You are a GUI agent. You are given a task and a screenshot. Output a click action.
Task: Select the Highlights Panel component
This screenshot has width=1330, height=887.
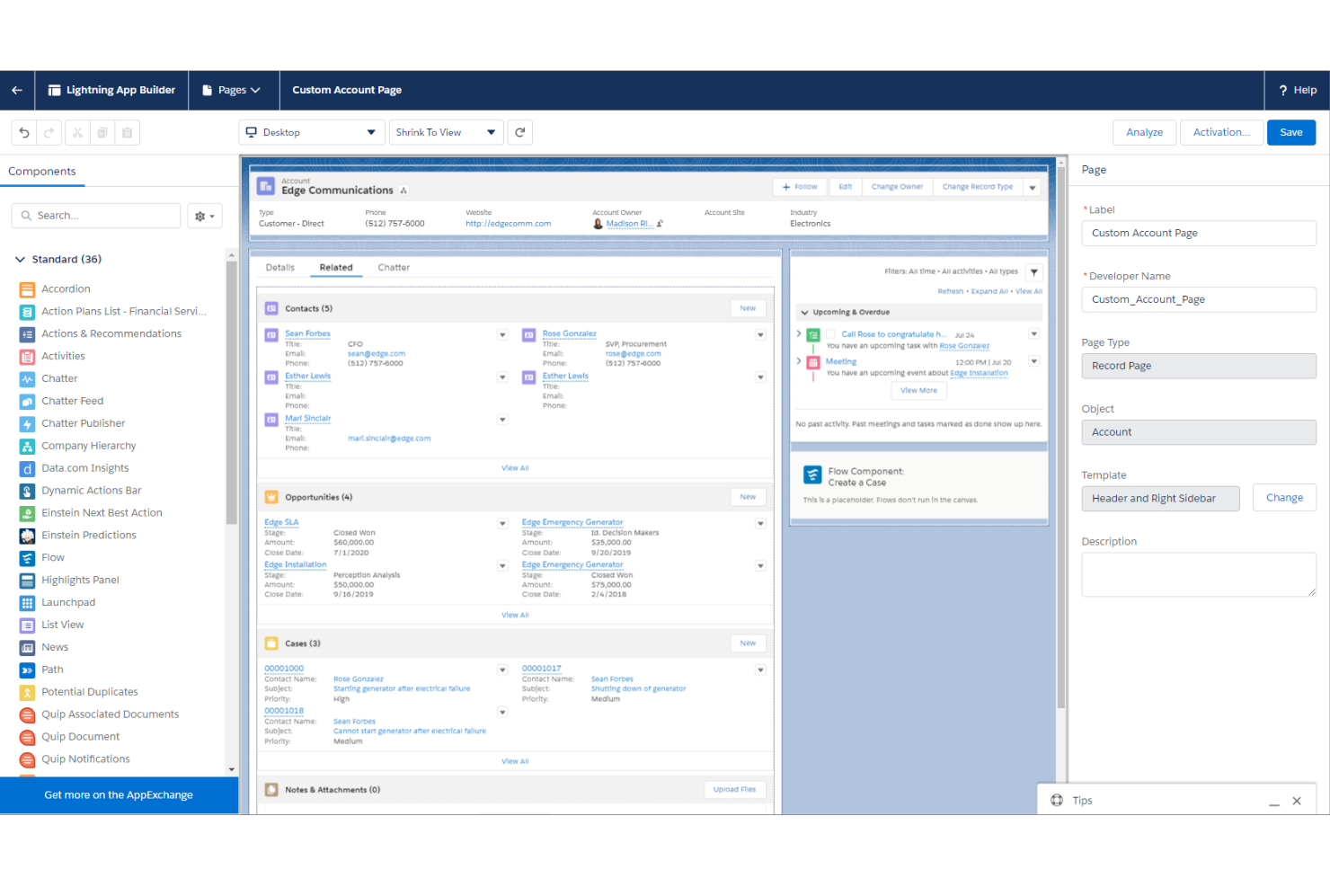[x=80, y=581]
